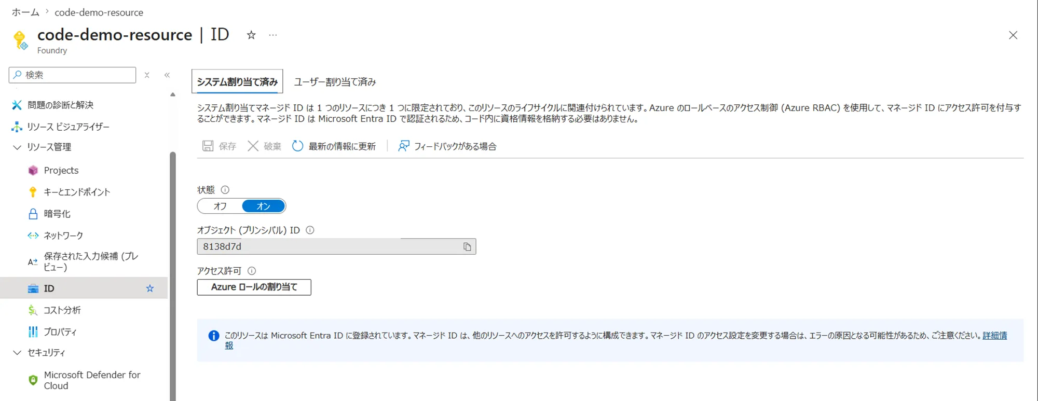Click the blue info icon in banner
Screen dimensions: 1038x401
pyautogui.click(x=213, y=336)
